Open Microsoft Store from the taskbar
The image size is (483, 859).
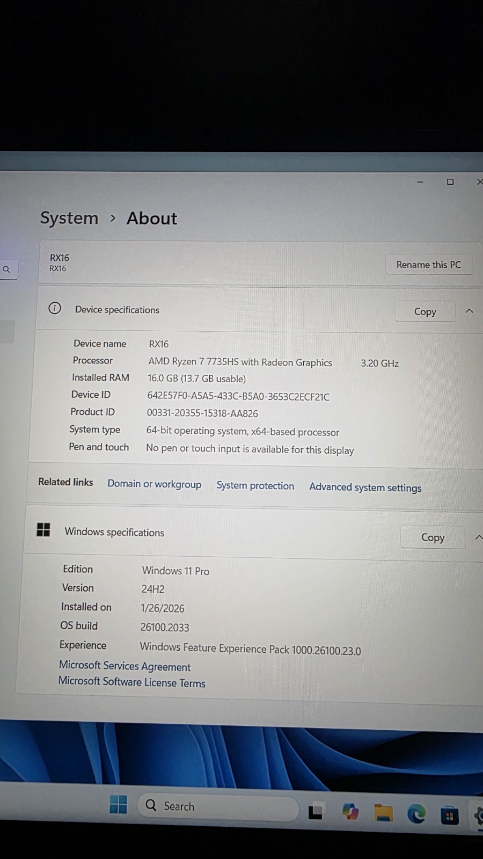click(x=450, y=816)
